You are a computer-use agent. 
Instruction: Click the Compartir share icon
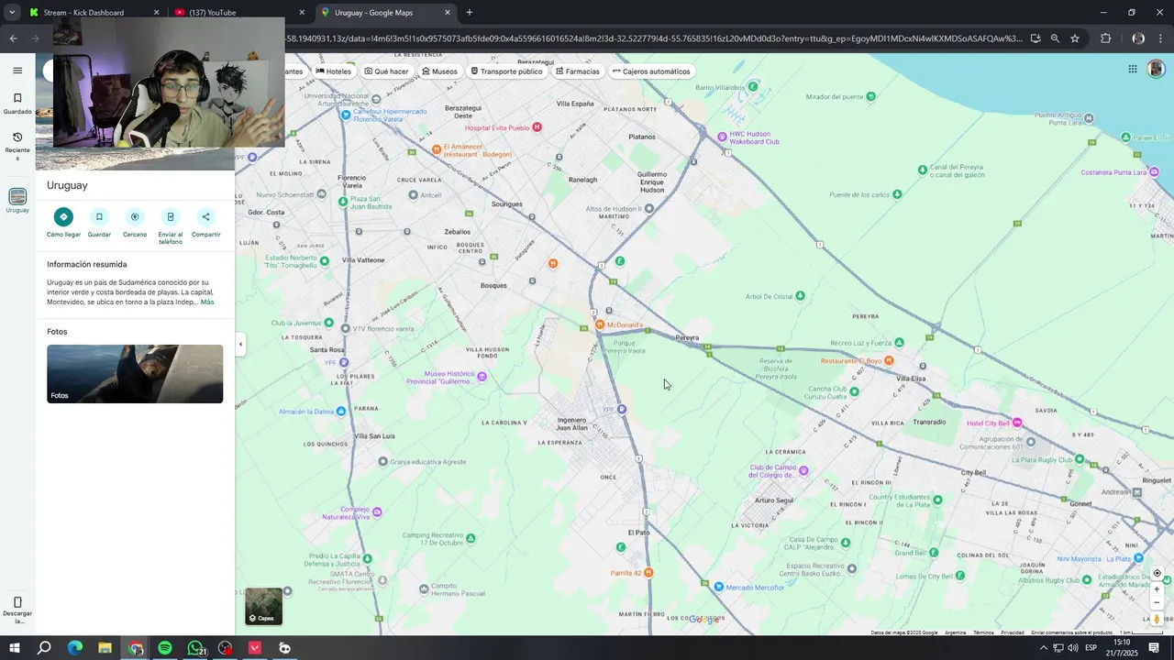pos(205,217)
